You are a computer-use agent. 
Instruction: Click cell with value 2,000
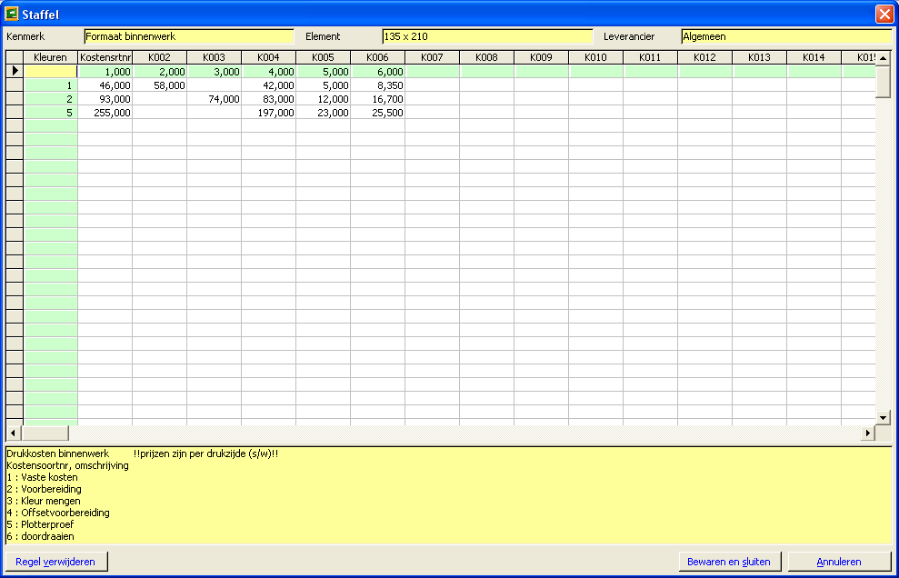point(159,72)
